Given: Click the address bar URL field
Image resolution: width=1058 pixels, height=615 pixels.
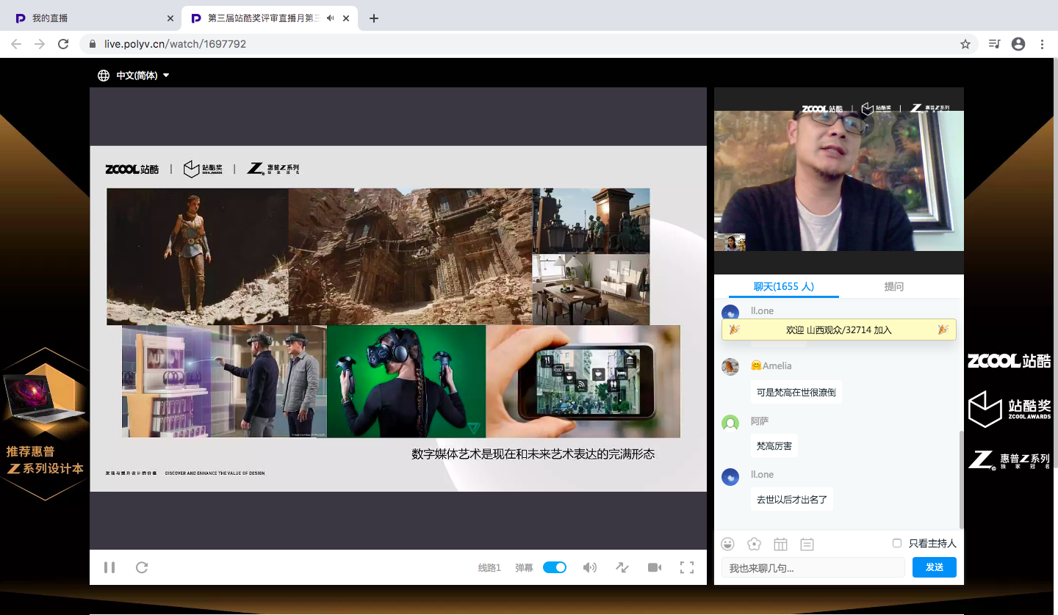Looking at the screenshot, I should [x=528, y=44].
